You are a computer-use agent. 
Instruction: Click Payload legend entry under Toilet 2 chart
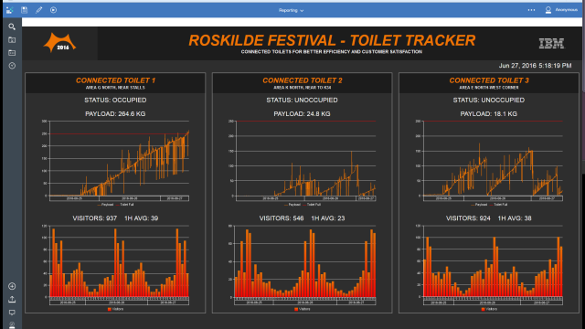(292, 205)
